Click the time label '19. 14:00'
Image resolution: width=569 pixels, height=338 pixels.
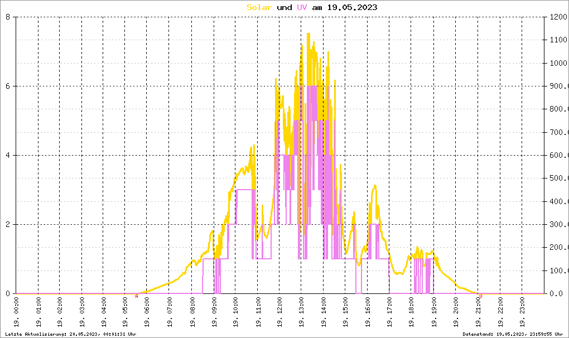[324, 312]
